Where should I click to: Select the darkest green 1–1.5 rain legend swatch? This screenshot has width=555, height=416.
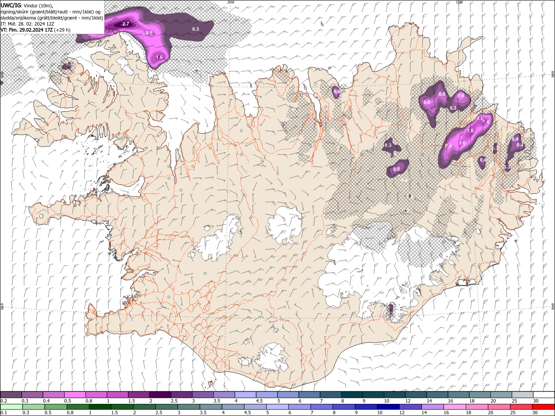point(100,407)
